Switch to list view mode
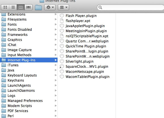The height and width of the screenshot is (118, 164). coord(13,7)
